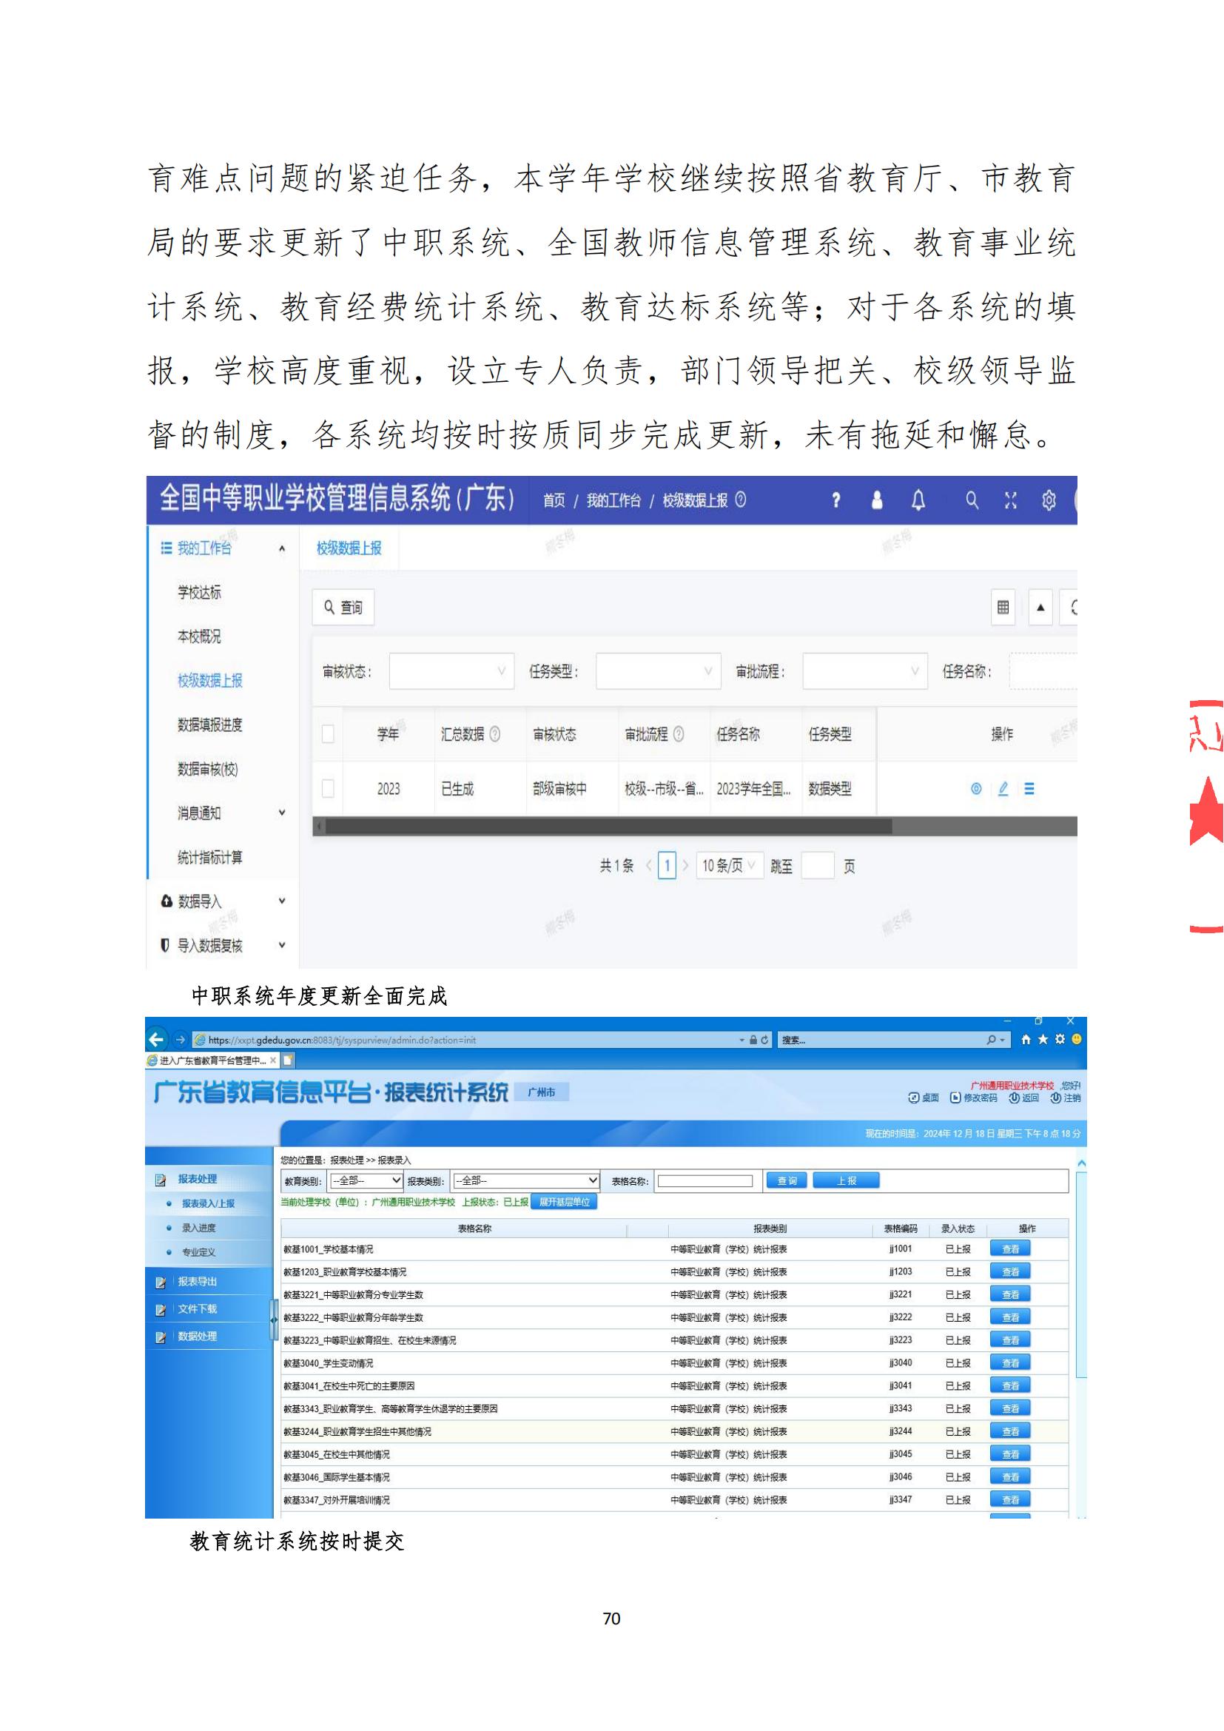The image size is (1224, 1731).
Task: Open the 10条/页 page size dropdown
Action: click(729, 866)
